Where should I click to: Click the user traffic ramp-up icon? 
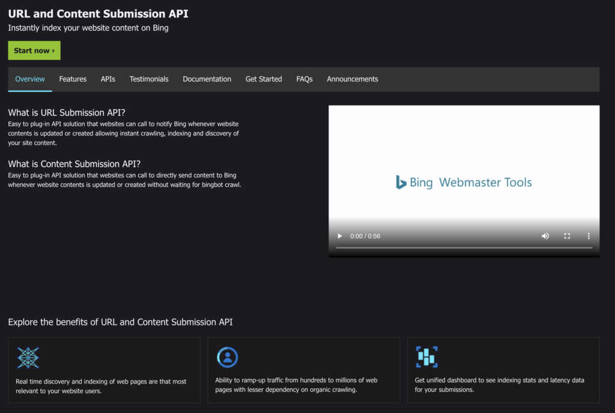click(228, 357)
